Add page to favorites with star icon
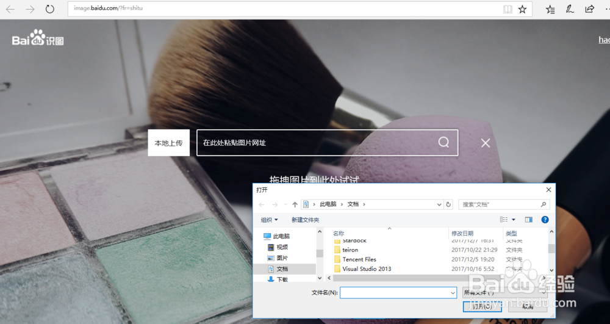The image size is (610, 324). click(523, 9)
